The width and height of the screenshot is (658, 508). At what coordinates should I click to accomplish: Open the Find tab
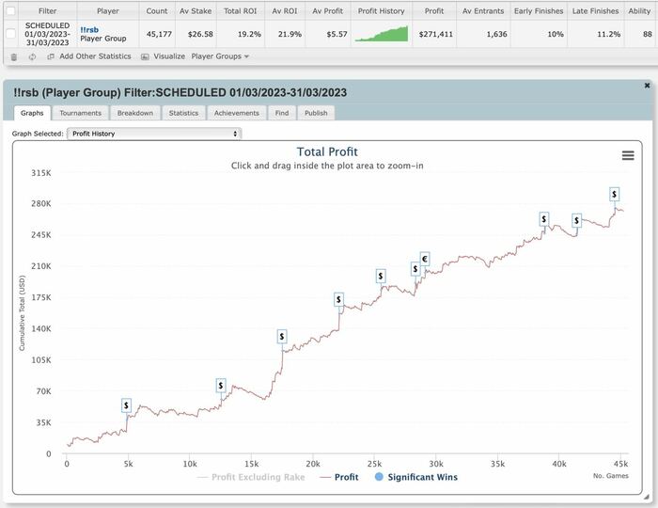coord(282,113)
